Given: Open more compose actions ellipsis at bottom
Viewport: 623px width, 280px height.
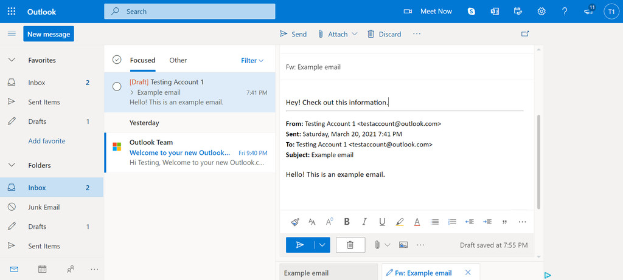Looking at the screenshot, I should point(421,245).
